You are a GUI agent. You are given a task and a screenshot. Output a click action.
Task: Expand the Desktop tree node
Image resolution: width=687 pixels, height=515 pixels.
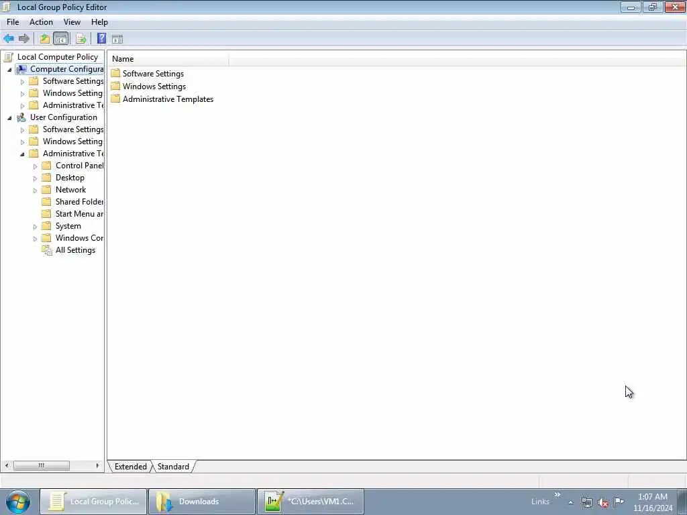[x=35, y=178]
